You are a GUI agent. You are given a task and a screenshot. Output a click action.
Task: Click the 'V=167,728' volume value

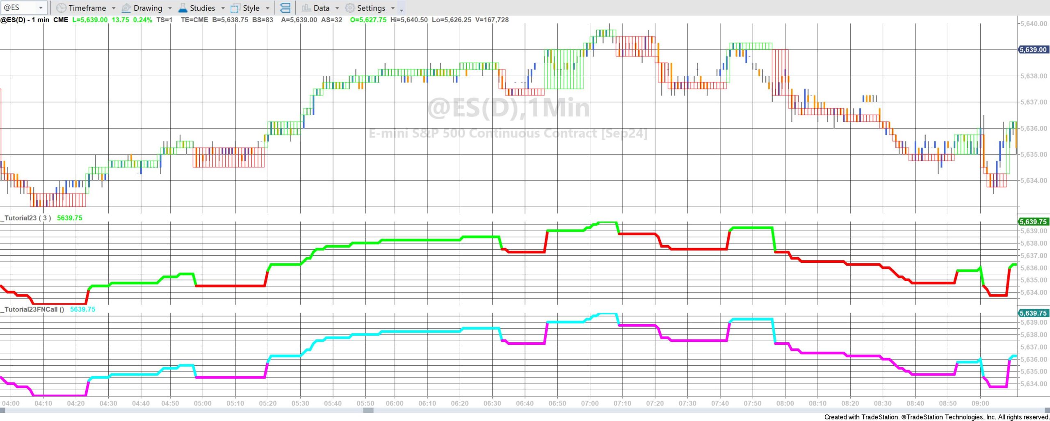pyautogui.click(x=492, y=20)
